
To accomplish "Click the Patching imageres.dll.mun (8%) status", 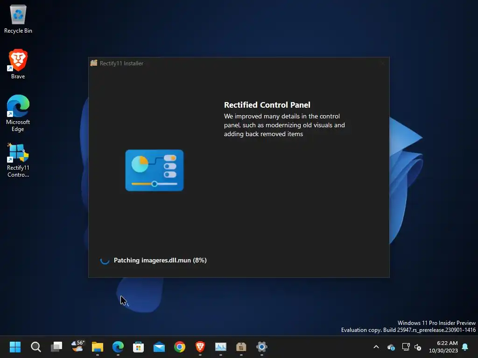I will 160,260.
